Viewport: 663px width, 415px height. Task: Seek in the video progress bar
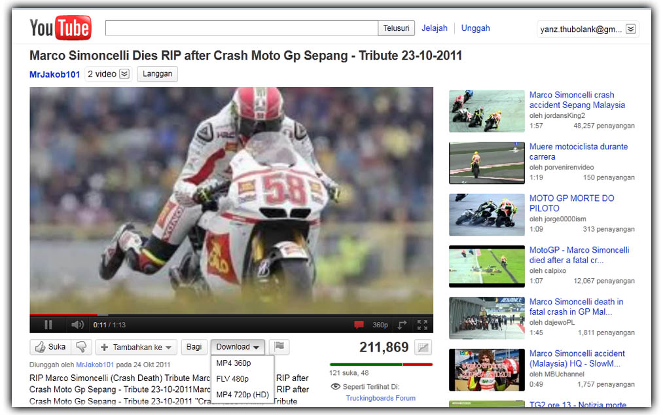(231, 315)
